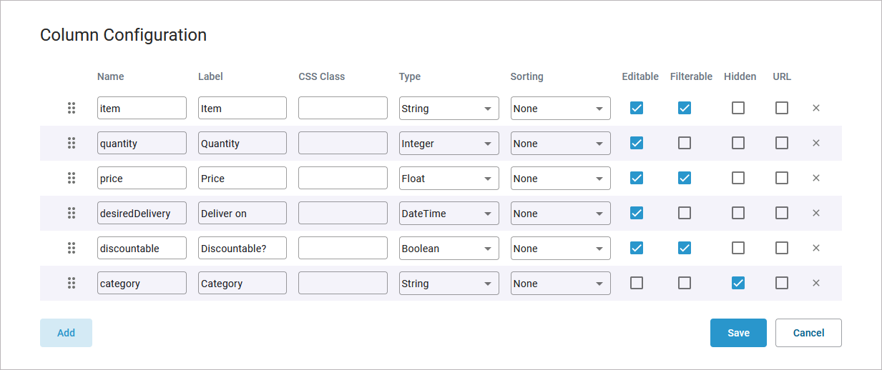This screenshot has height=370, width=882.
Task: Delete the category row with the X icon
Action: pyautogui.click(x=816, y=283)
